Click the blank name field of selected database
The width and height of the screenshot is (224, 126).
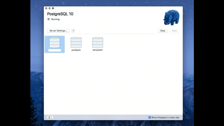coord(55,50)
